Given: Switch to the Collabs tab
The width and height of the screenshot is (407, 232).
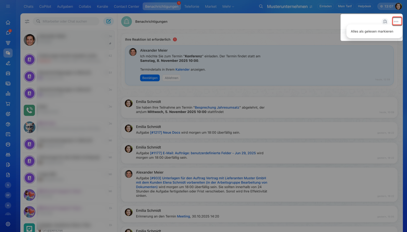Looking at the screenshot, I should (x=85, y=6).
